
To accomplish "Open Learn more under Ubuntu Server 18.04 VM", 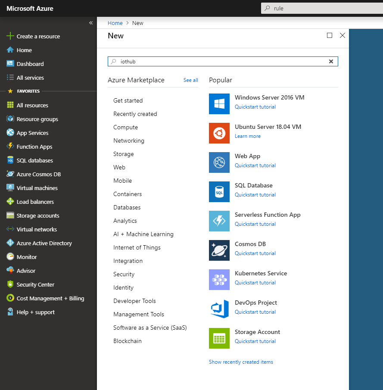I will point(248,136).
